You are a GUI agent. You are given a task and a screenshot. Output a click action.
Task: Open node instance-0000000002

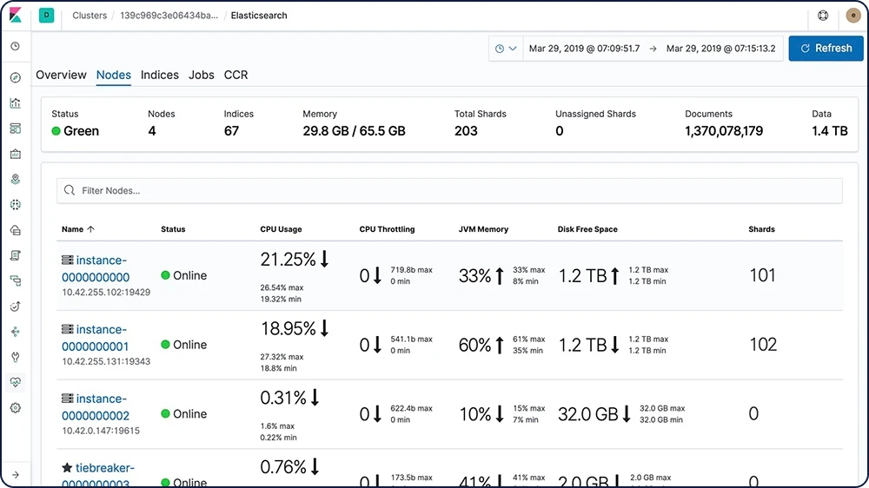[x=96, y=407]
